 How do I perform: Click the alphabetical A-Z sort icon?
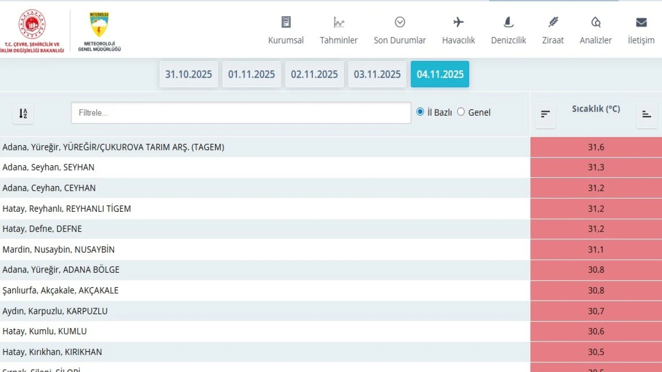pos(23,114)
